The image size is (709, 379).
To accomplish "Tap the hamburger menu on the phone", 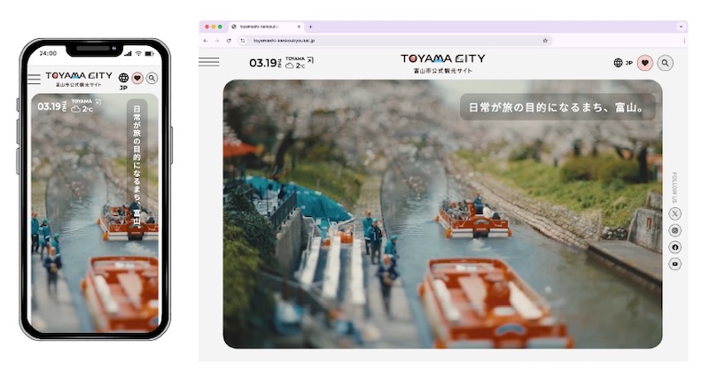I will tap(34, 79).
